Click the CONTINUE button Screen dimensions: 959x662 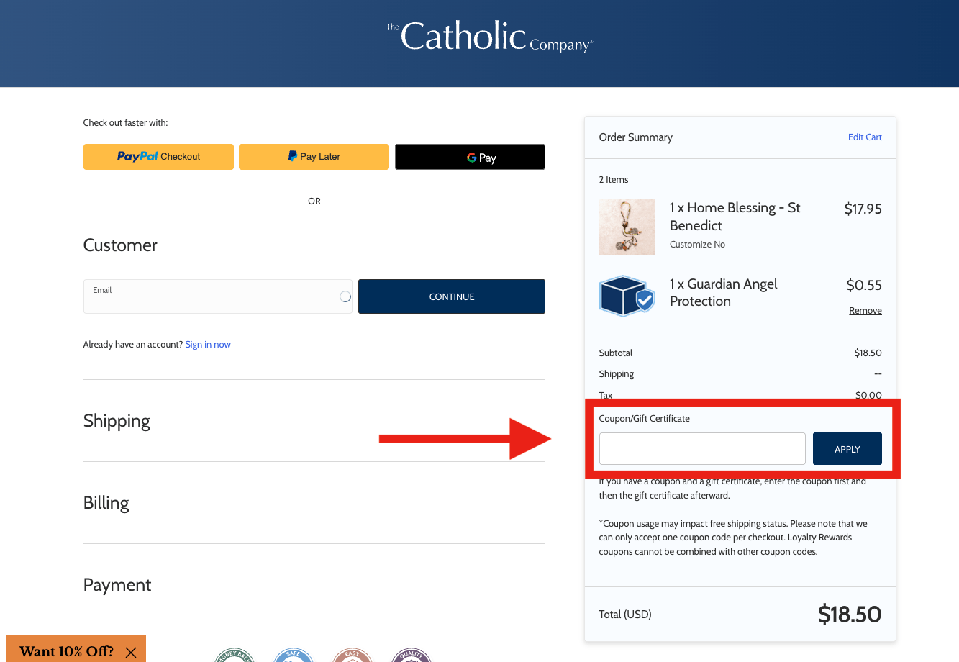[452, 296]
